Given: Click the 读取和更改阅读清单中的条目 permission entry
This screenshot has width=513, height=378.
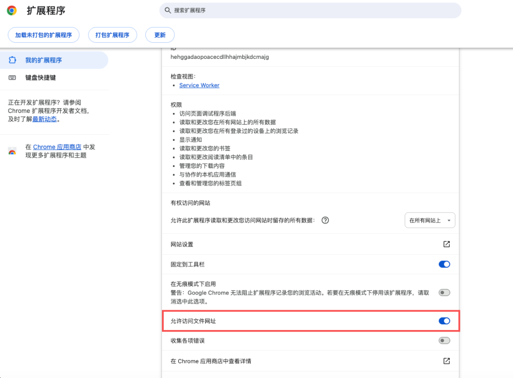Looking at the screenshot, I should [216, 157].
